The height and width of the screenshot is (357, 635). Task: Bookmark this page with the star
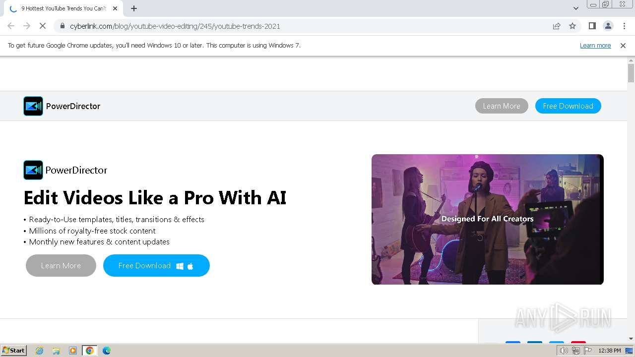coord(572,26)
